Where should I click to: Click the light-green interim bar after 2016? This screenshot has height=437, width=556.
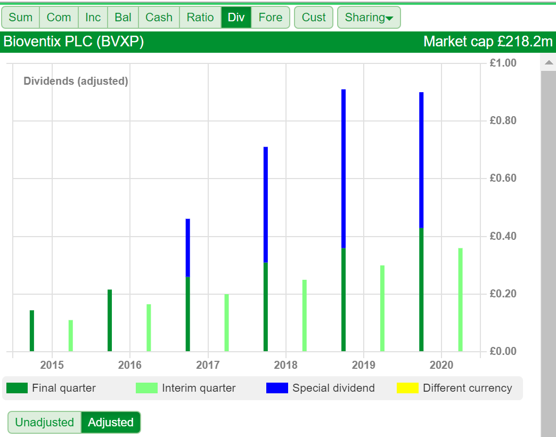(149, 328)
